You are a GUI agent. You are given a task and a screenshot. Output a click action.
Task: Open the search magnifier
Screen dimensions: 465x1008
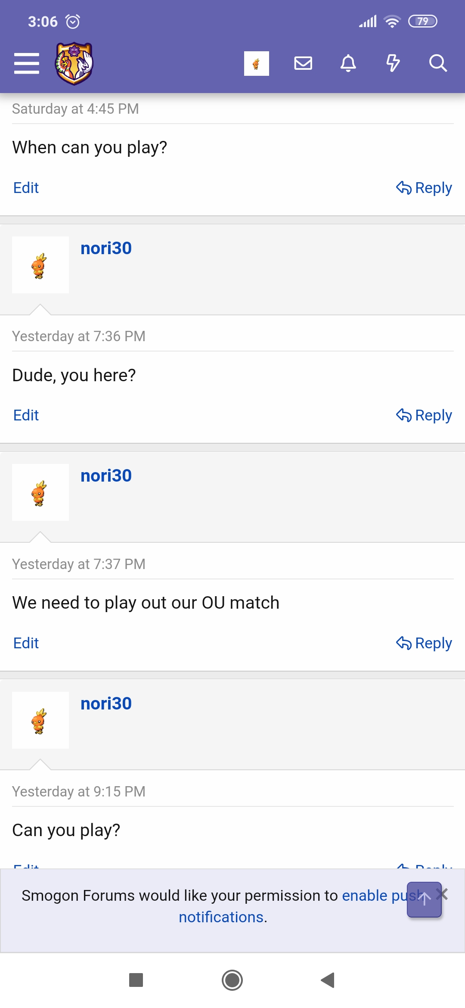(x=438, y=63)
